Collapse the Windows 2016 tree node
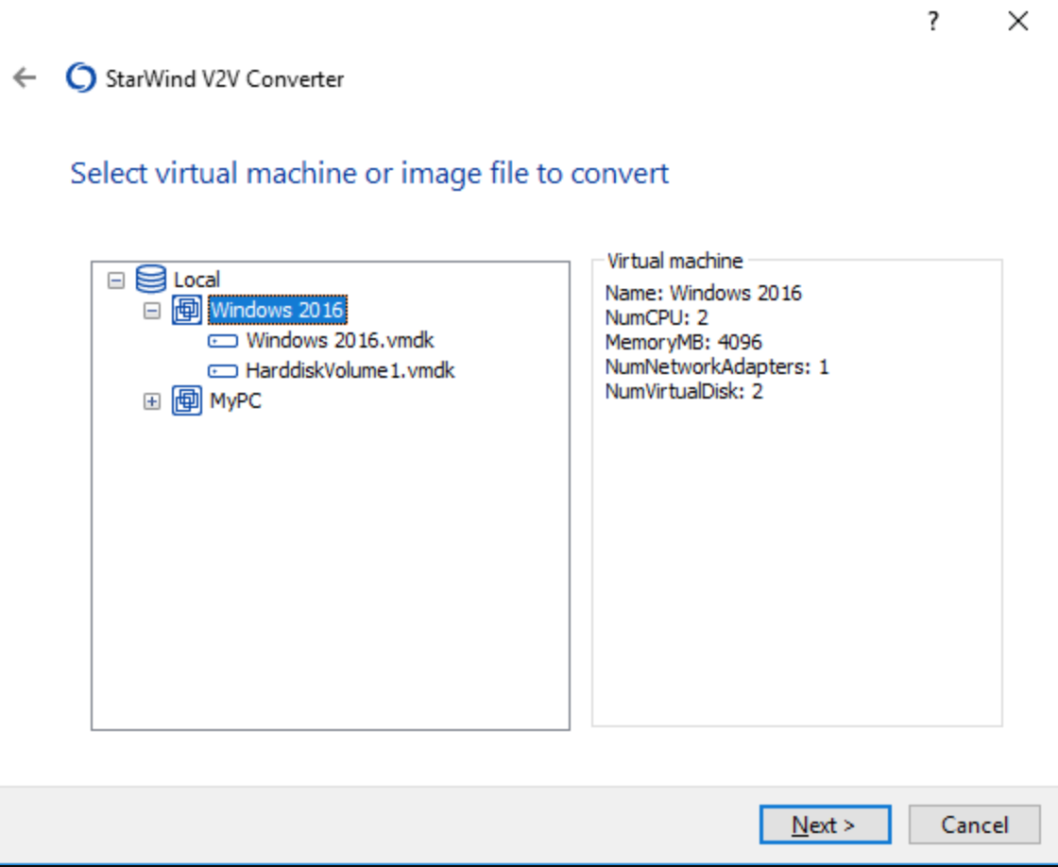 tap(151, 311)
